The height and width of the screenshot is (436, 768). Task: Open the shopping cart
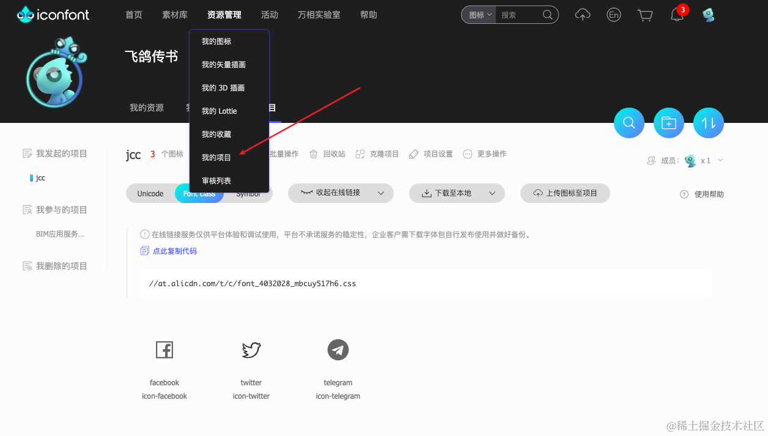point(645,15)
